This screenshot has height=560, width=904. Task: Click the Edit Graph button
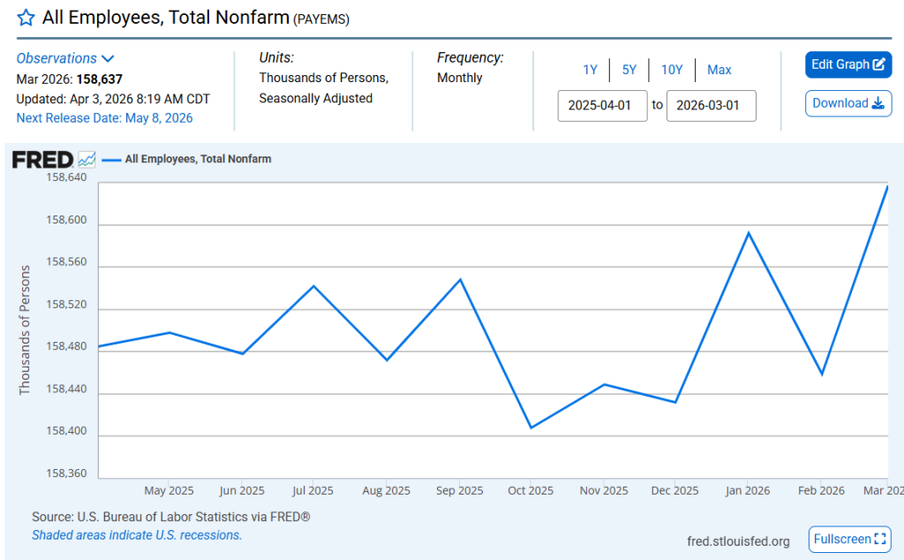pos(848,64)
